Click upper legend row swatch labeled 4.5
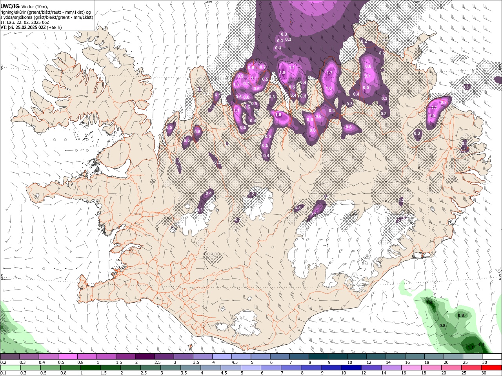 click(x=241, y=357)
